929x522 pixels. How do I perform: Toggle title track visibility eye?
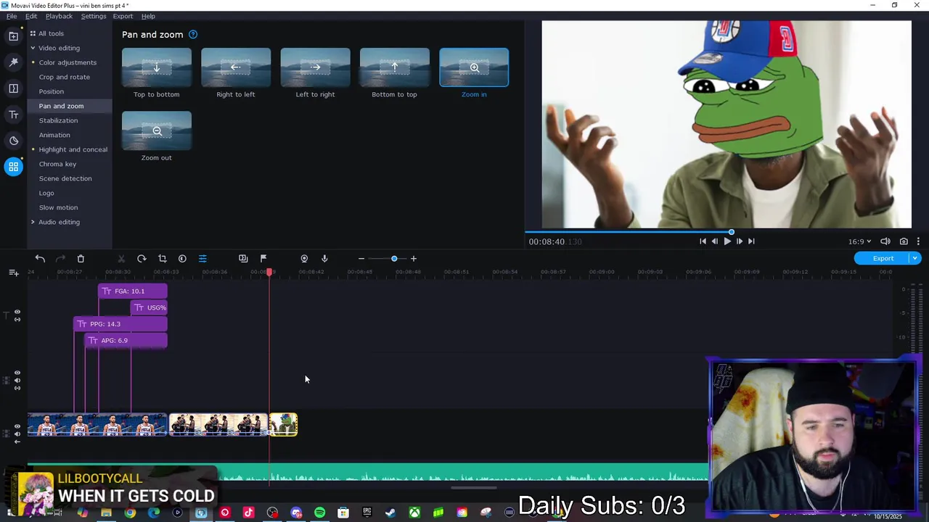[x=17, y=312]
